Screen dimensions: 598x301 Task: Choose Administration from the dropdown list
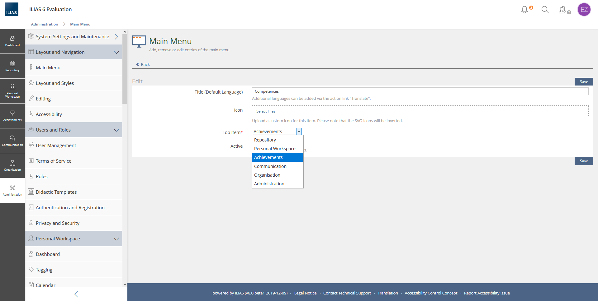269,184
